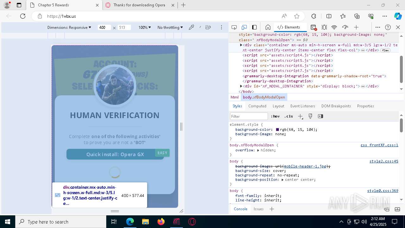Open the mobile-header-1.jpg URL link
Image resolution: width=405 pixels, height=228 pixels.
click(305, 166)
